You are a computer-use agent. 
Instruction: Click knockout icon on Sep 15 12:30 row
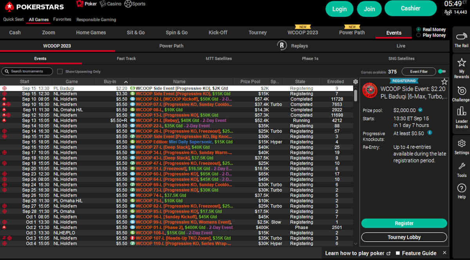[x=4, y=94]
